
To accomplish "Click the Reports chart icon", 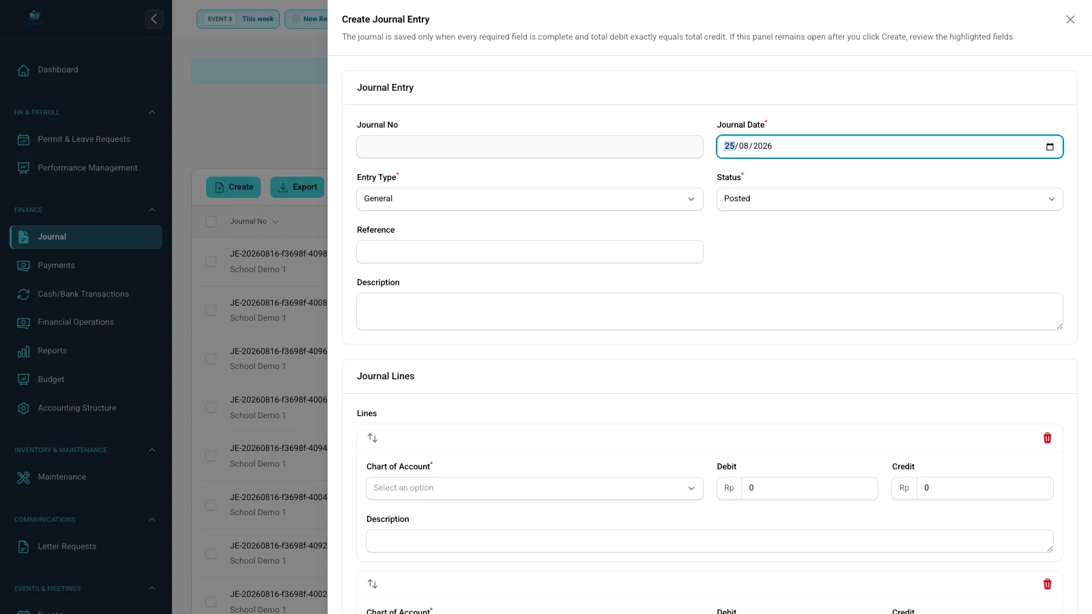I will 24,351.
